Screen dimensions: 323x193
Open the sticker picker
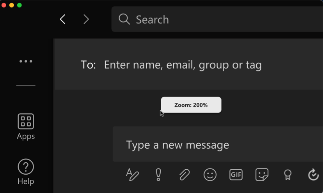point(262,175)
